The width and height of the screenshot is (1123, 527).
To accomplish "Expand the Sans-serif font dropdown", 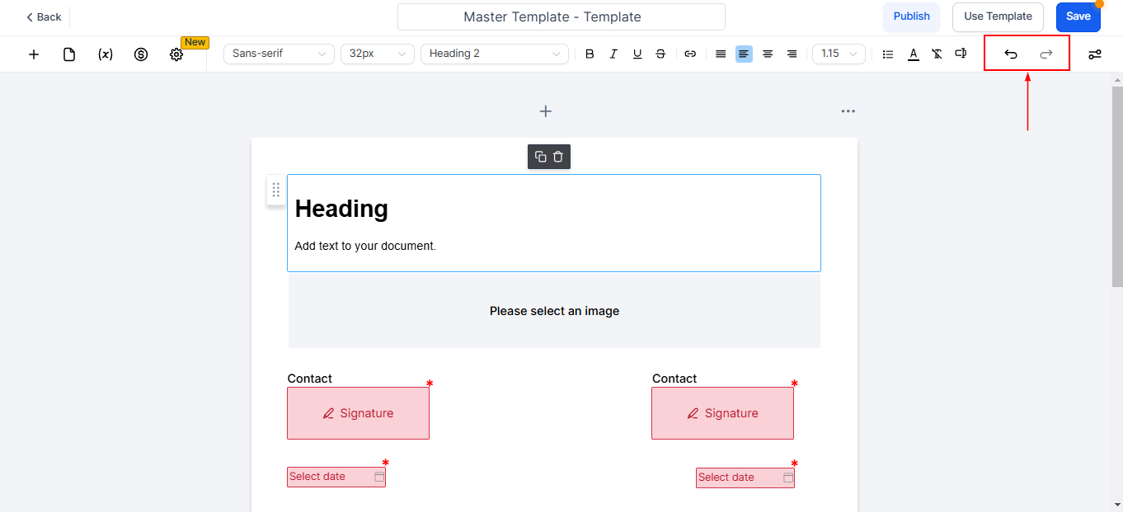I will tap(279, 54).
